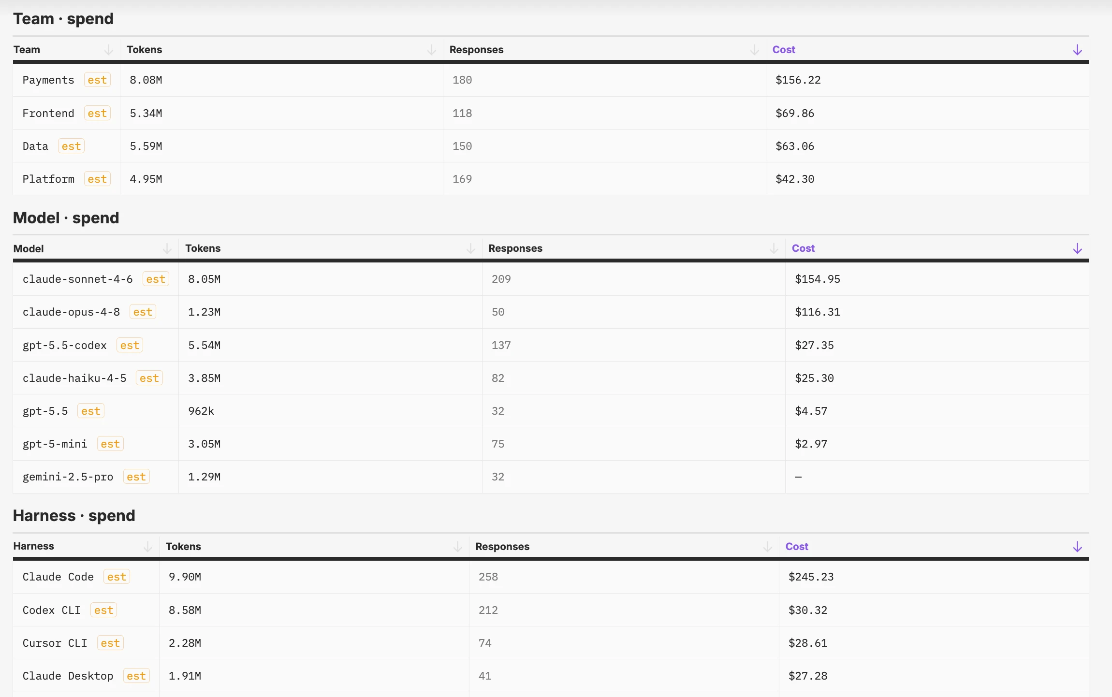The image size is (1112, 697).
Task: Click the 209 responses cell
Action: pyautogui.click(x=501, y=279)
